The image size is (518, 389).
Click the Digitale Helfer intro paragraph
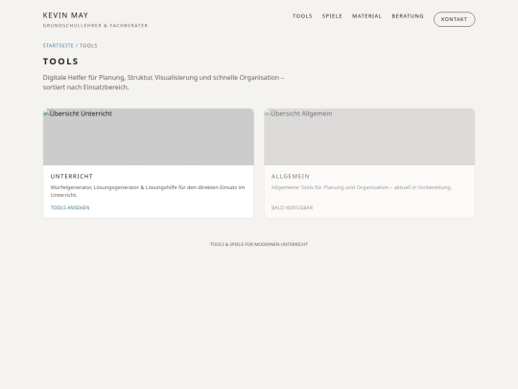coord(163,83)
